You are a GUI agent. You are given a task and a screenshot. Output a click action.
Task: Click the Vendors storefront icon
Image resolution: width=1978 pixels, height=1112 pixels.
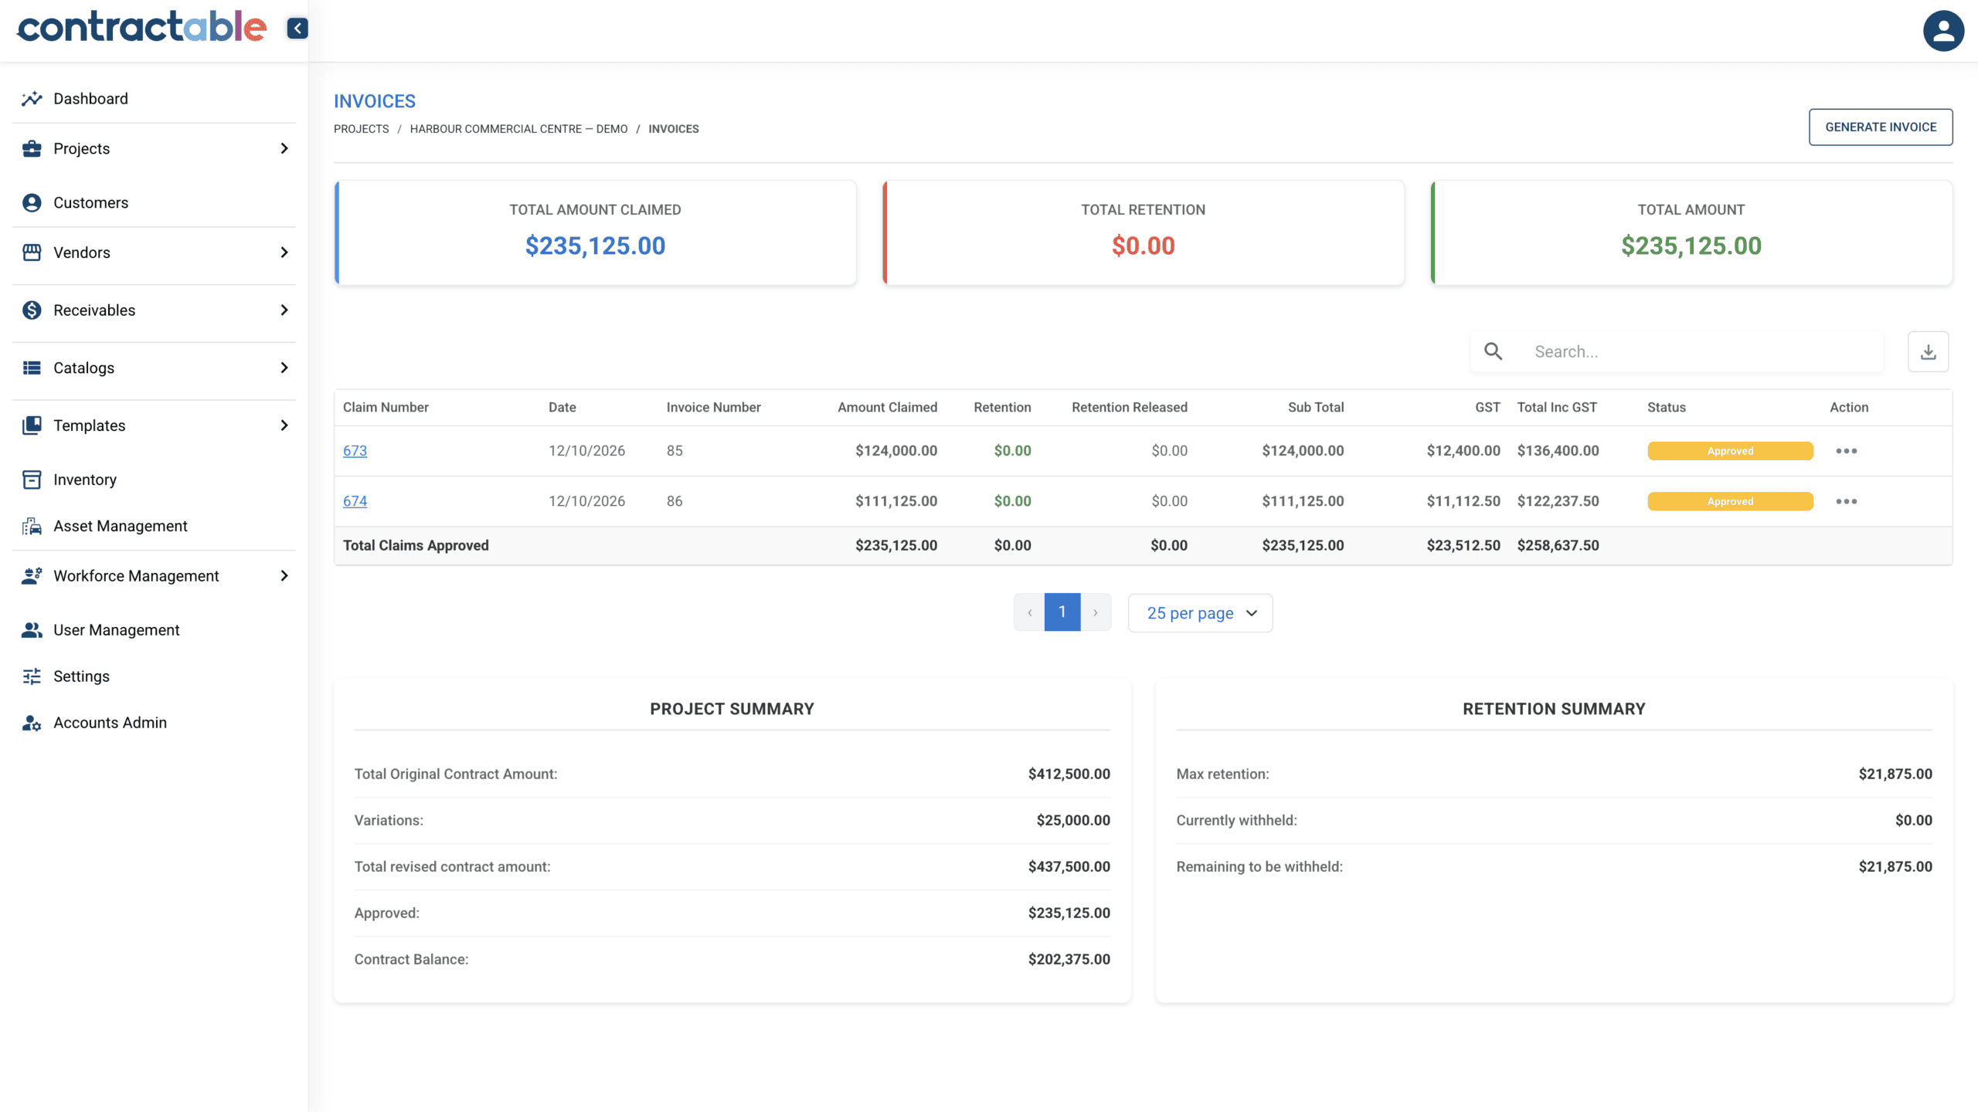pos(32,253)
